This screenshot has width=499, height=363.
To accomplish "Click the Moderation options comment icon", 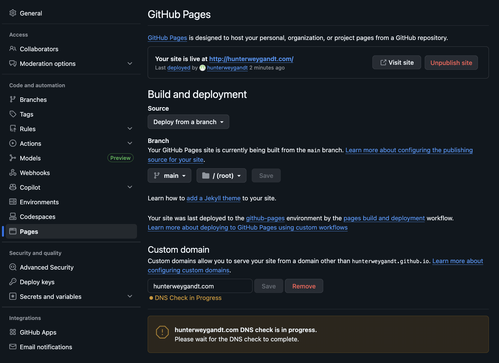I will point(13,63).
